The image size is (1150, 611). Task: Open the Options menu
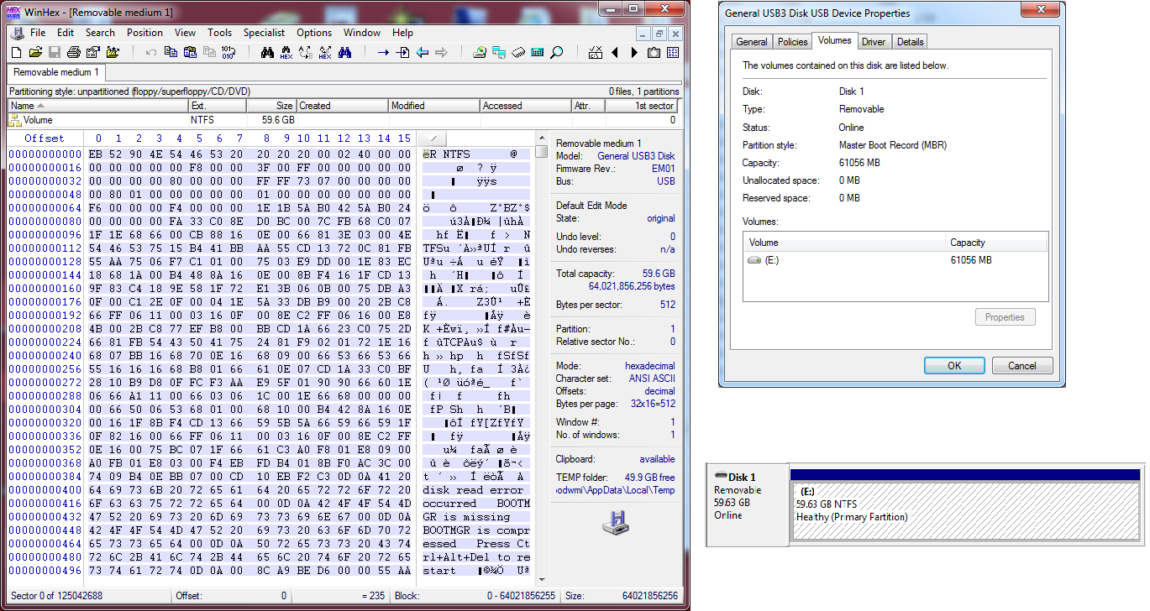point(314,33)
